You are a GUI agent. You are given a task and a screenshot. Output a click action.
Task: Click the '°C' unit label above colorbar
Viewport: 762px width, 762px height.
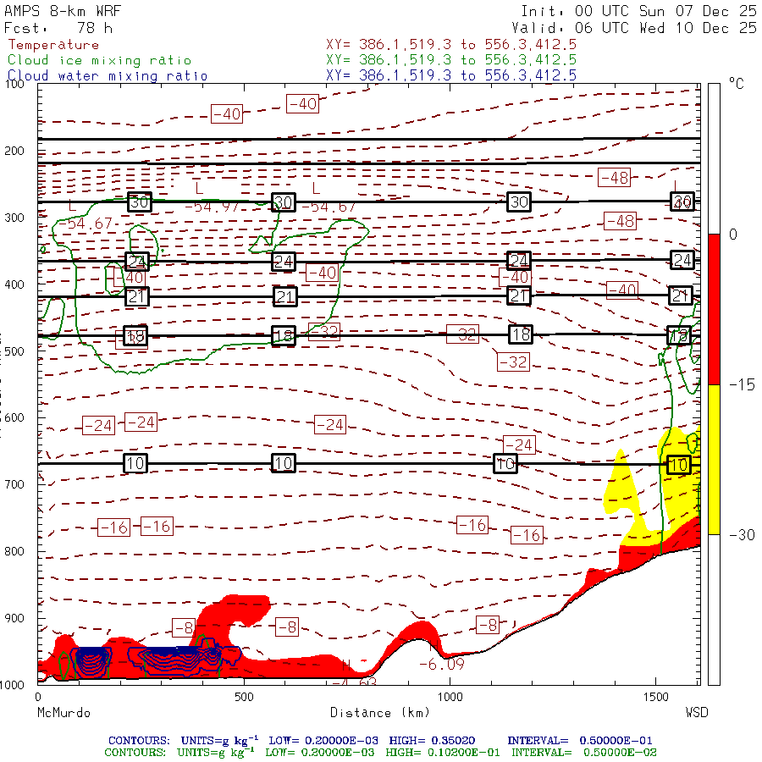coord(737,84)
